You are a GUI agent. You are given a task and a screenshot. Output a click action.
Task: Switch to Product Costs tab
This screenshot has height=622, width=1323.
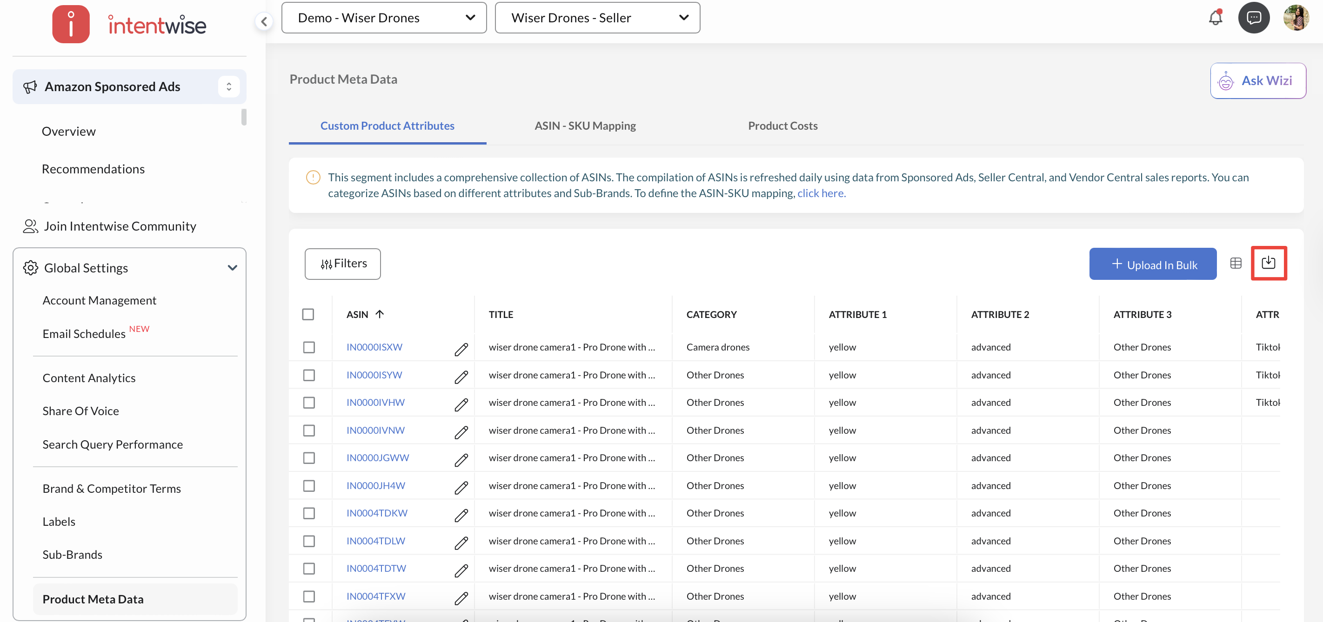[782, 126]
